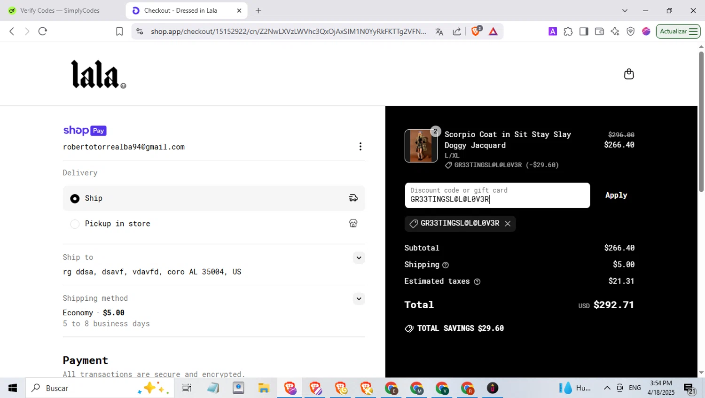The height and width of the screenshot is (398, 705).
Task: Open the Chrome profile E taskbar icon
Action: click(x=391, y=388)
